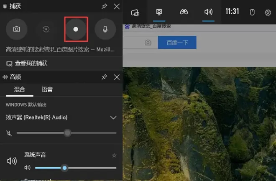
Task: Adjust the 系统声音 volume slider
Action: [76, 168]
